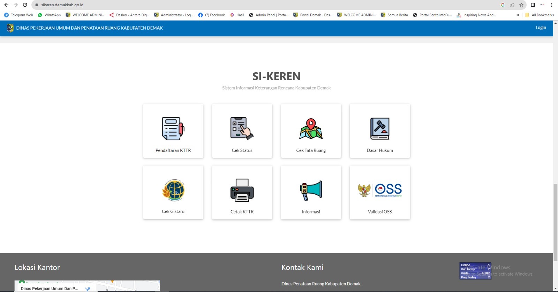558x292 pixels.
Task: Open the Pendaftaran KTTR document icon
Action: tap(173, 128)
